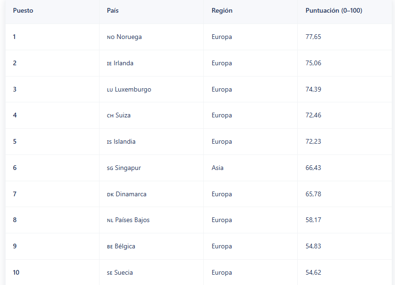Click the País column header
Viewport: 395px width, 285px height.
click(113, 11)
